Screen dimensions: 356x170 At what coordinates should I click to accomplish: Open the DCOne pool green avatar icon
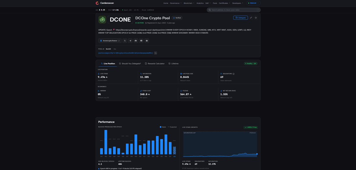[x=102, y=20]
